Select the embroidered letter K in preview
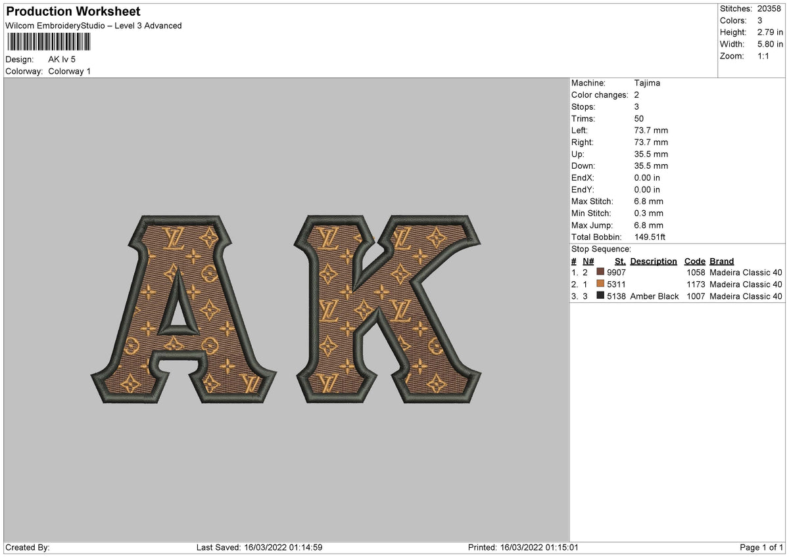789x557 pixels. (387, 308)
